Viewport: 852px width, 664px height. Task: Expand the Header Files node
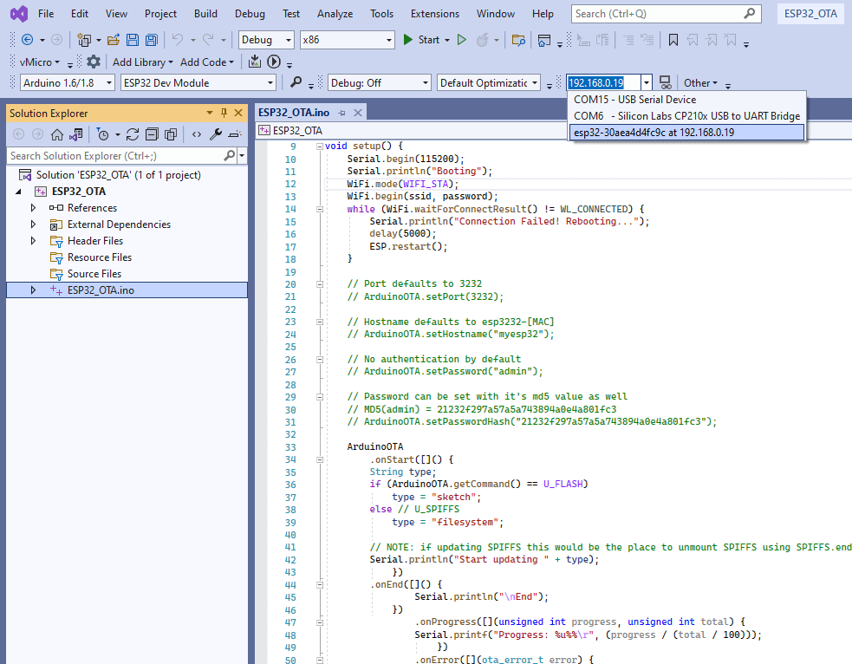[x=33, y=240]
